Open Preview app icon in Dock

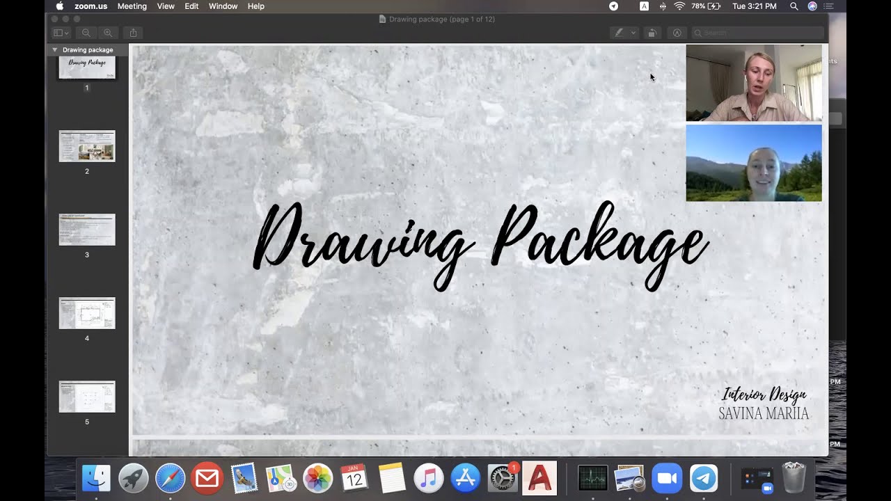[x=630, y=478]
